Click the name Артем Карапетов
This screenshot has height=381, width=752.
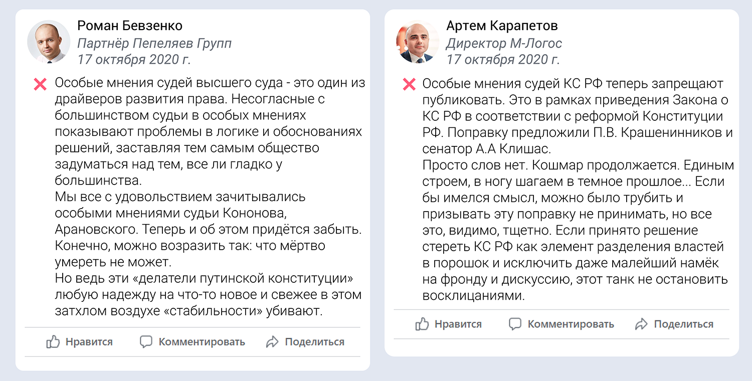click(x=502, y=26)
